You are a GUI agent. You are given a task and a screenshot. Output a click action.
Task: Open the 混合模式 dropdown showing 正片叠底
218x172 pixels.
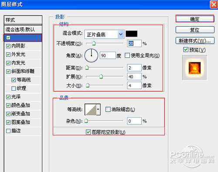coord(104,34)
